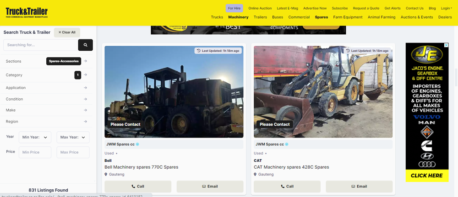This screenshot has height=197, width=458.
Task: Click the category count badge 1
Action: point(78,75)
